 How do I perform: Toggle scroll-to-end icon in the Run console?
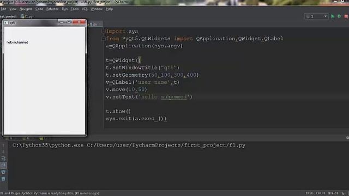[3, 165]
